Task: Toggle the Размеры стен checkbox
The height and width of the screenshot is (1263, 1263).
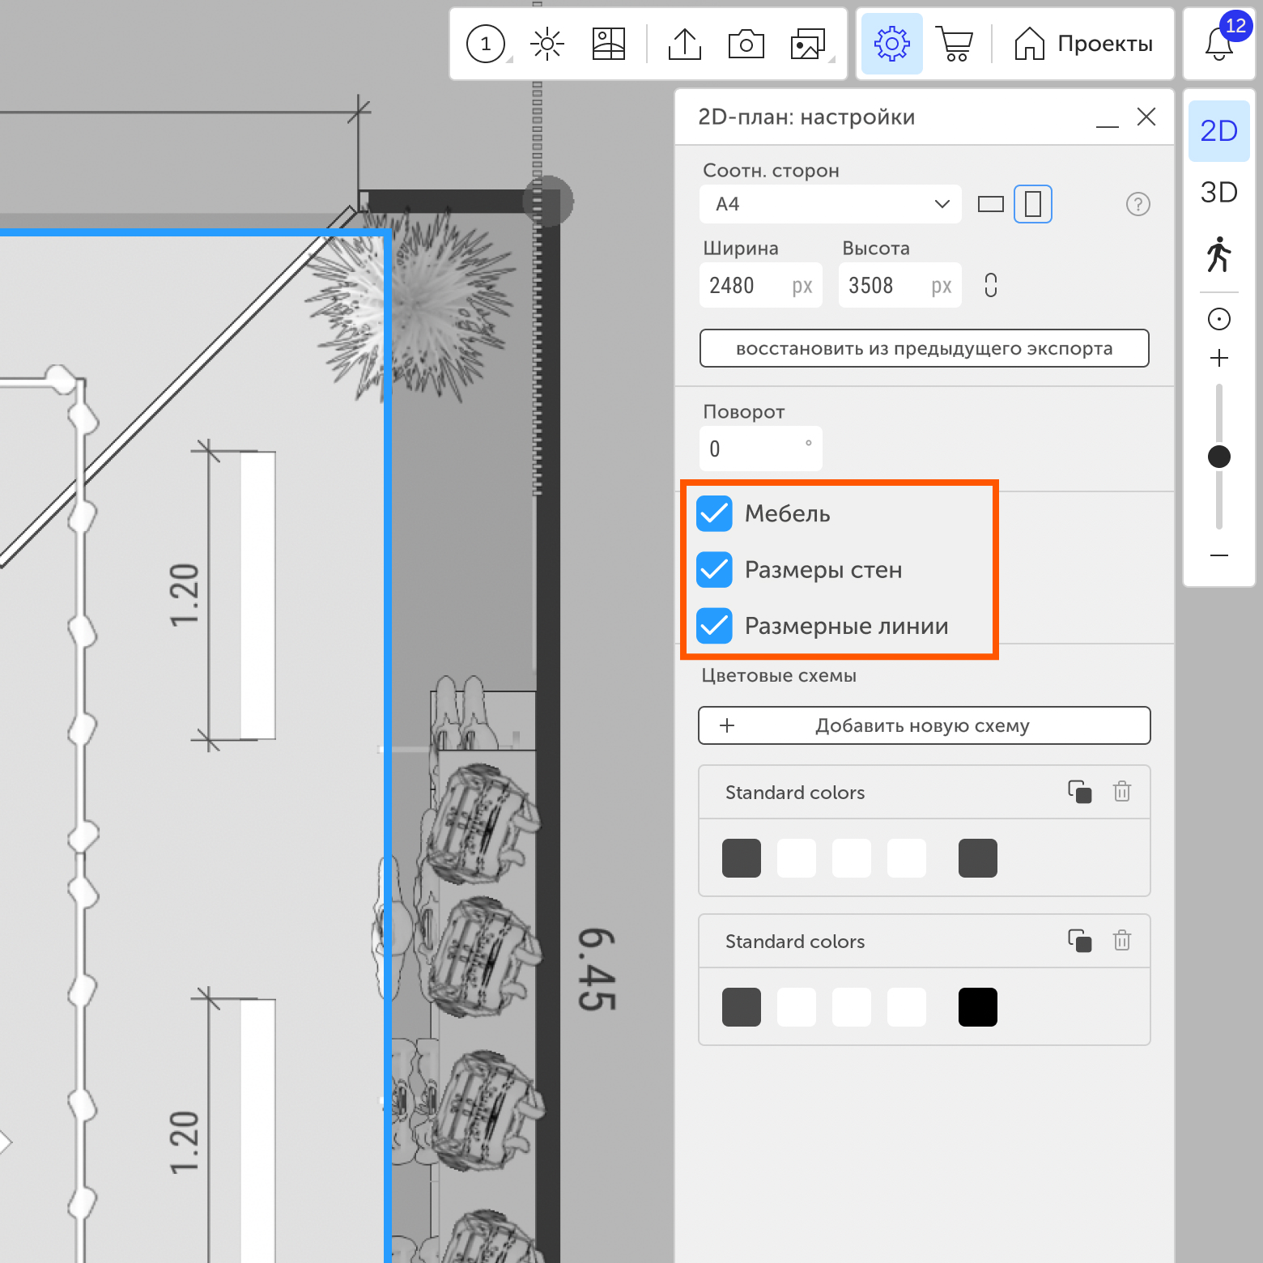Action: 715,570
